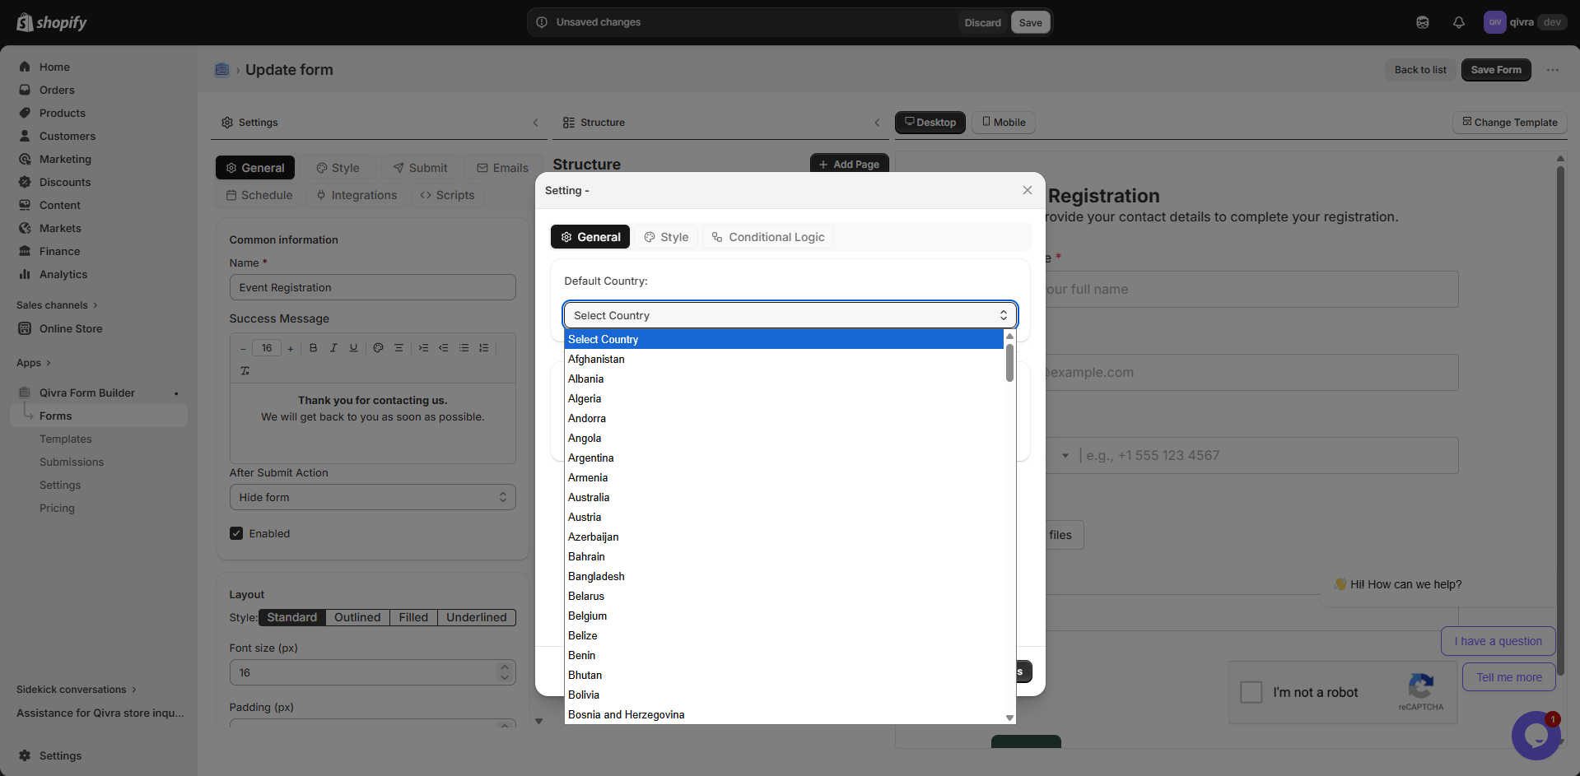Image resolution: width=1580 pixels, height=776 pixels.
Task: Switch to the Submit settings tab
Action: pos(420,168)
